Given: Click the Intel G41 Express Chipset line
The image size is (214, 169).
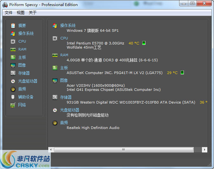Looking at the screenshot, I should (114, 90).
